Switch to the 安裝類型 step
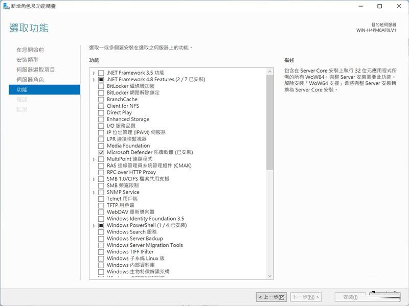Screen dimensions: 409x306 pyautogui.click(x=27, y=60)
